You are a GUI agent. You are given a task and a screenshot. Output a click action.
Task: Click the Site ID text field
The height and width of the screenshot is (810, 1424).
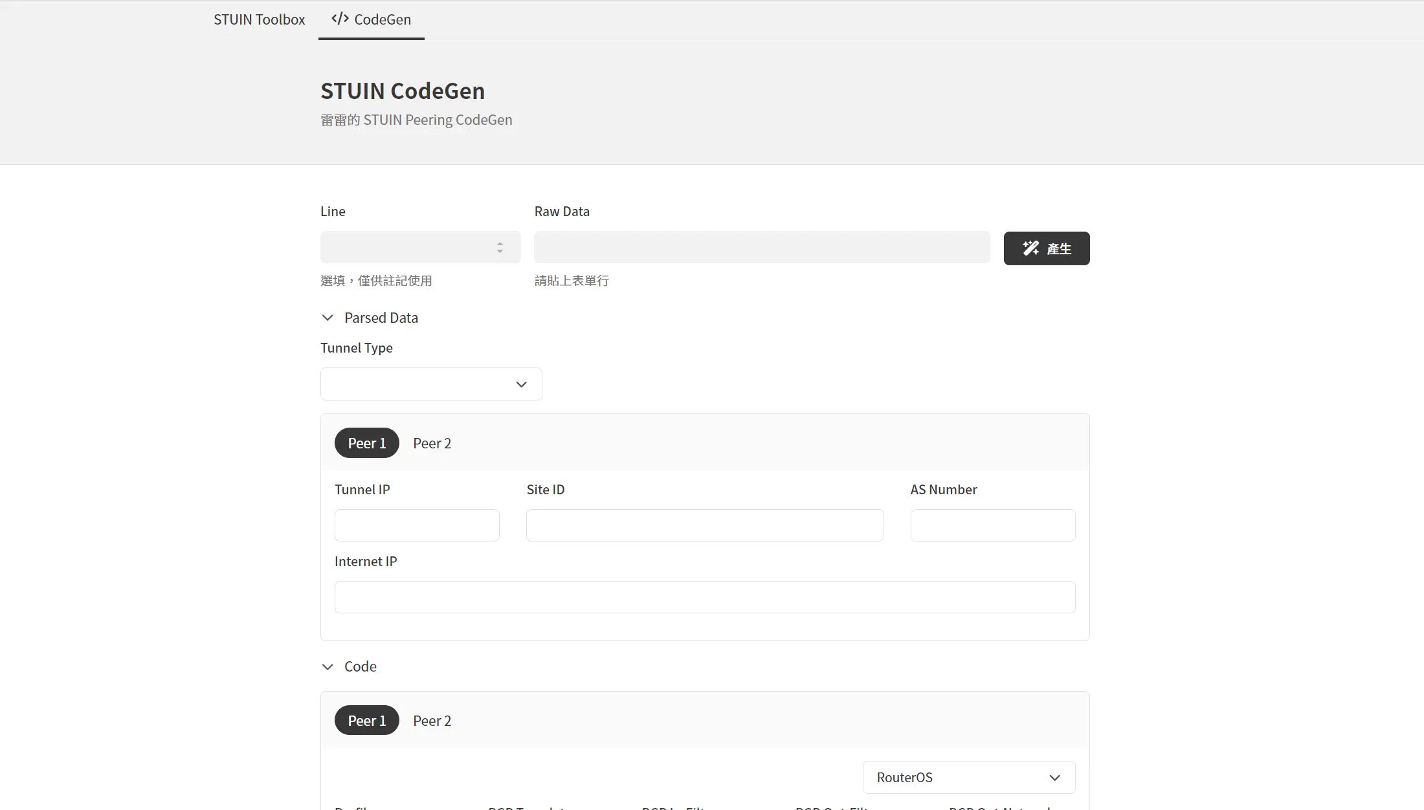704,525
